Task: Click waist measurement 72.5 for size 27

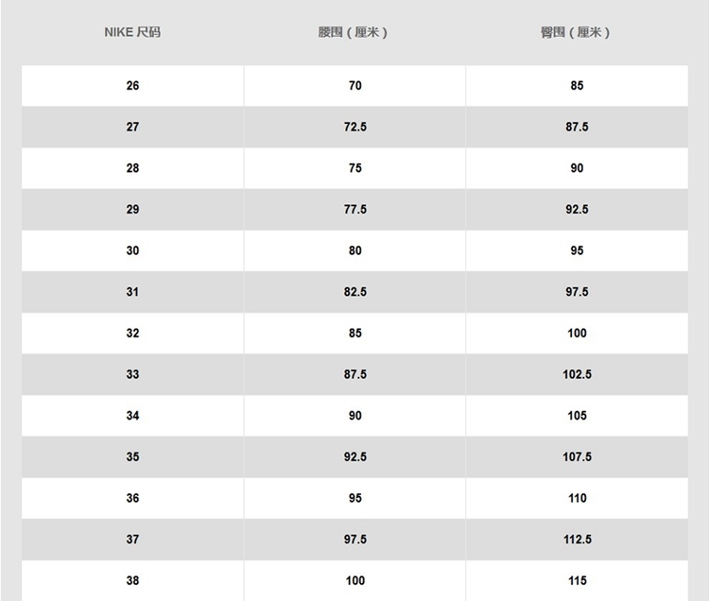Action: pyautogui.click(x=354, y=127)
